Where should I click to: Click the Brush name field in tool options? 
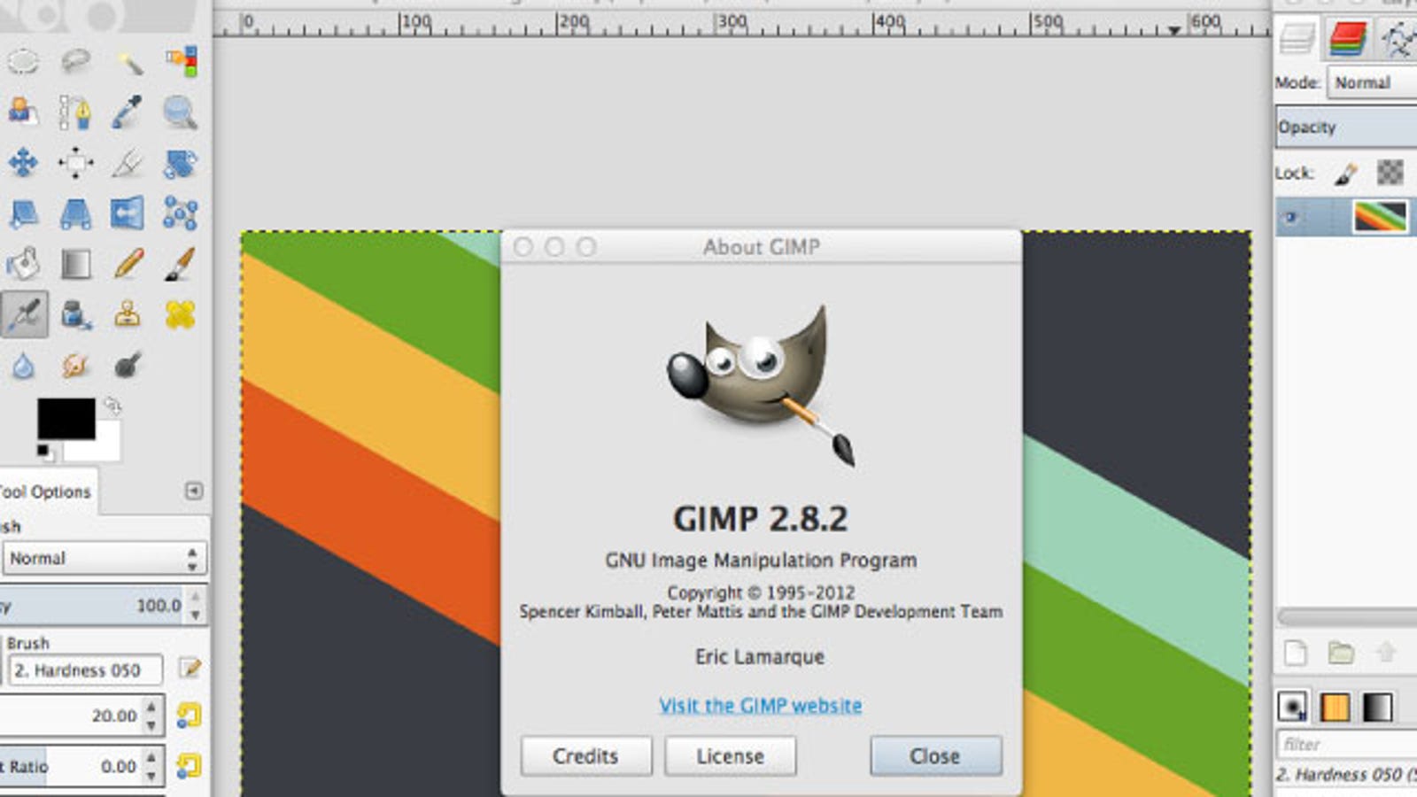(x=85, y=670)
